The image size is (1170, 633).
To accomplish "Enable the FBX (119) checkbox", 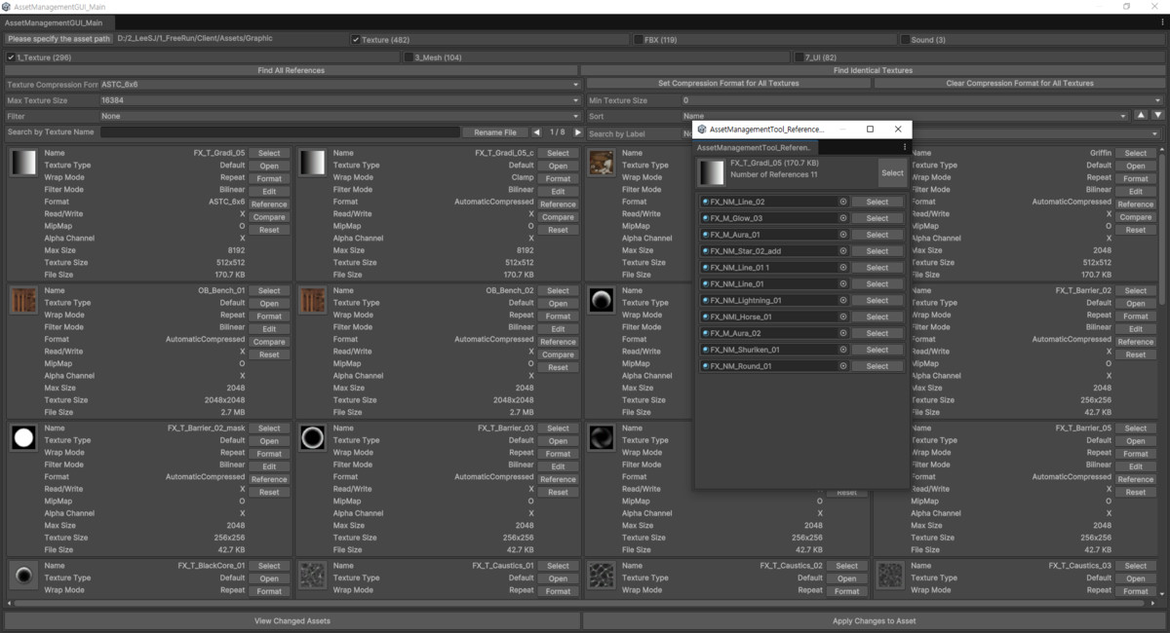I will coord(639,40).
